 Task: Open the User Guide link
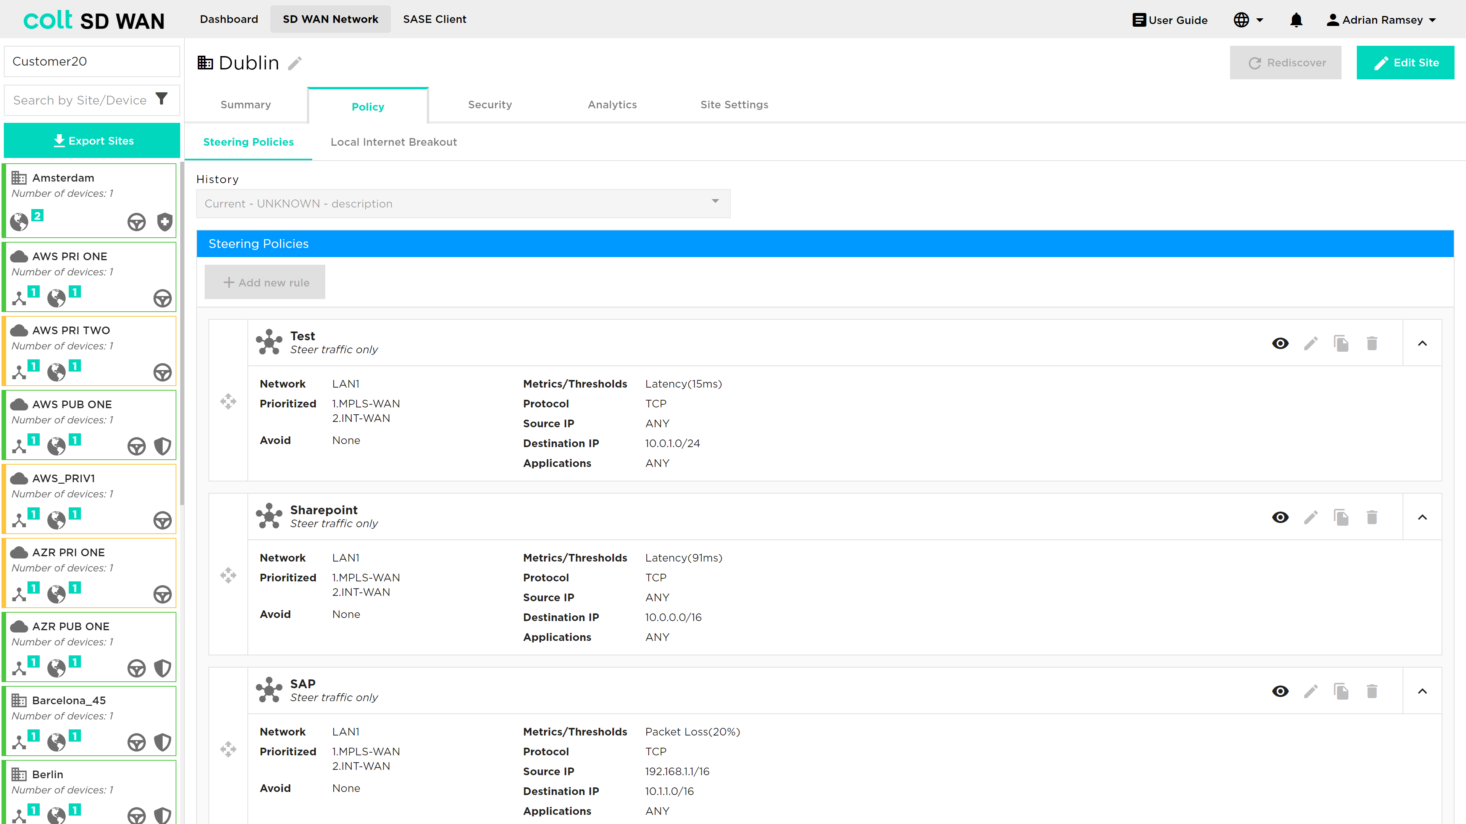tap(1170, 20)
